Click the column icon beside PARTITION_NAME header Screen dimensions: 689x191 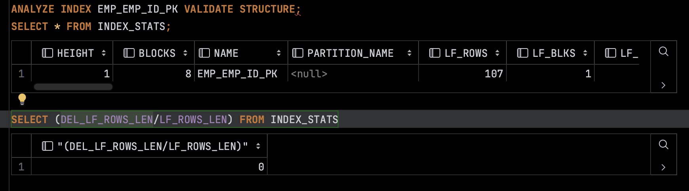pos(298,53)
